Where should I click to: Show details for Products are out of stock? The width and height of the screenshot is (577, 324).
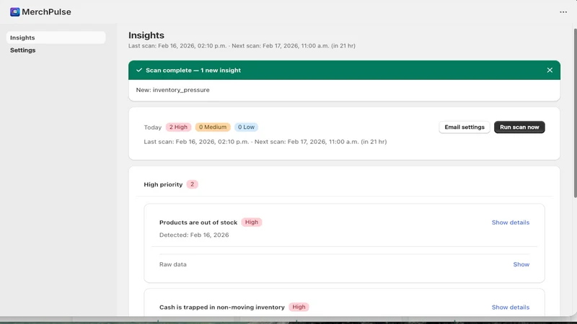(x=511, y=222)
